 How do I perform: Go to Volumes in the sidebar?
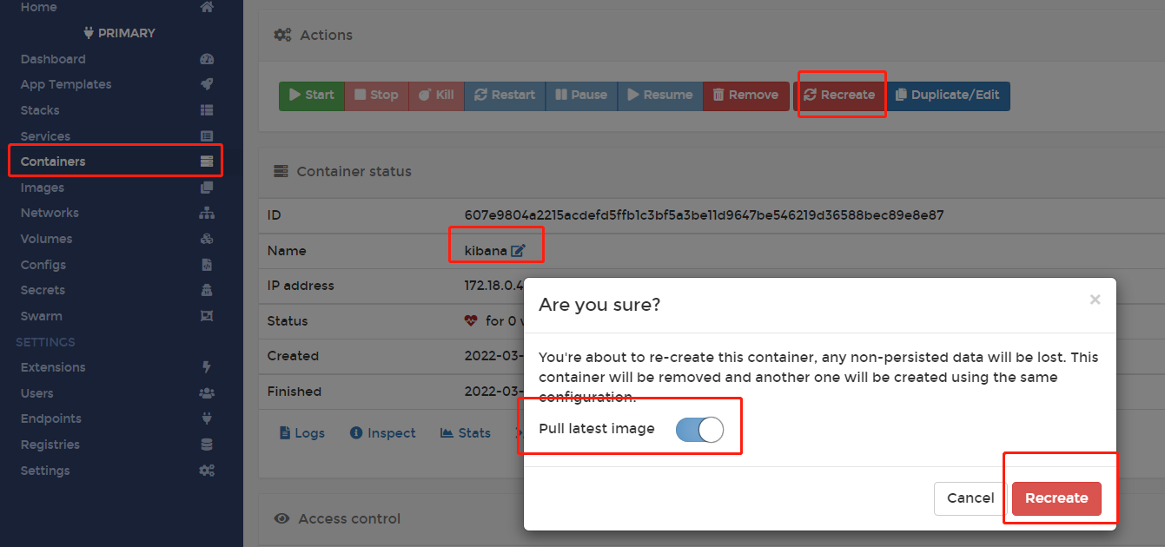click(46, 239)
